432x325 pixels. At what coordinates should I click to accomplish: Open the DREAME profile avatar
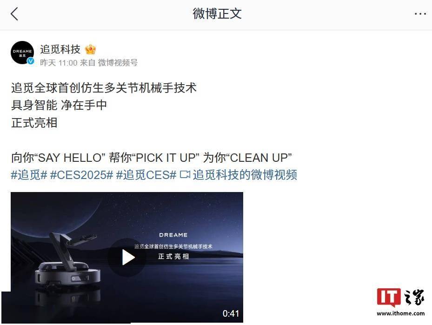pyautogui.click(x=22, y=53)
